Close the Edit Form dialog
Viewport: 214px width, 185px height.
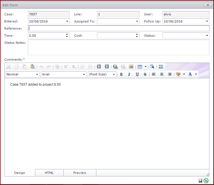point(208,5)
